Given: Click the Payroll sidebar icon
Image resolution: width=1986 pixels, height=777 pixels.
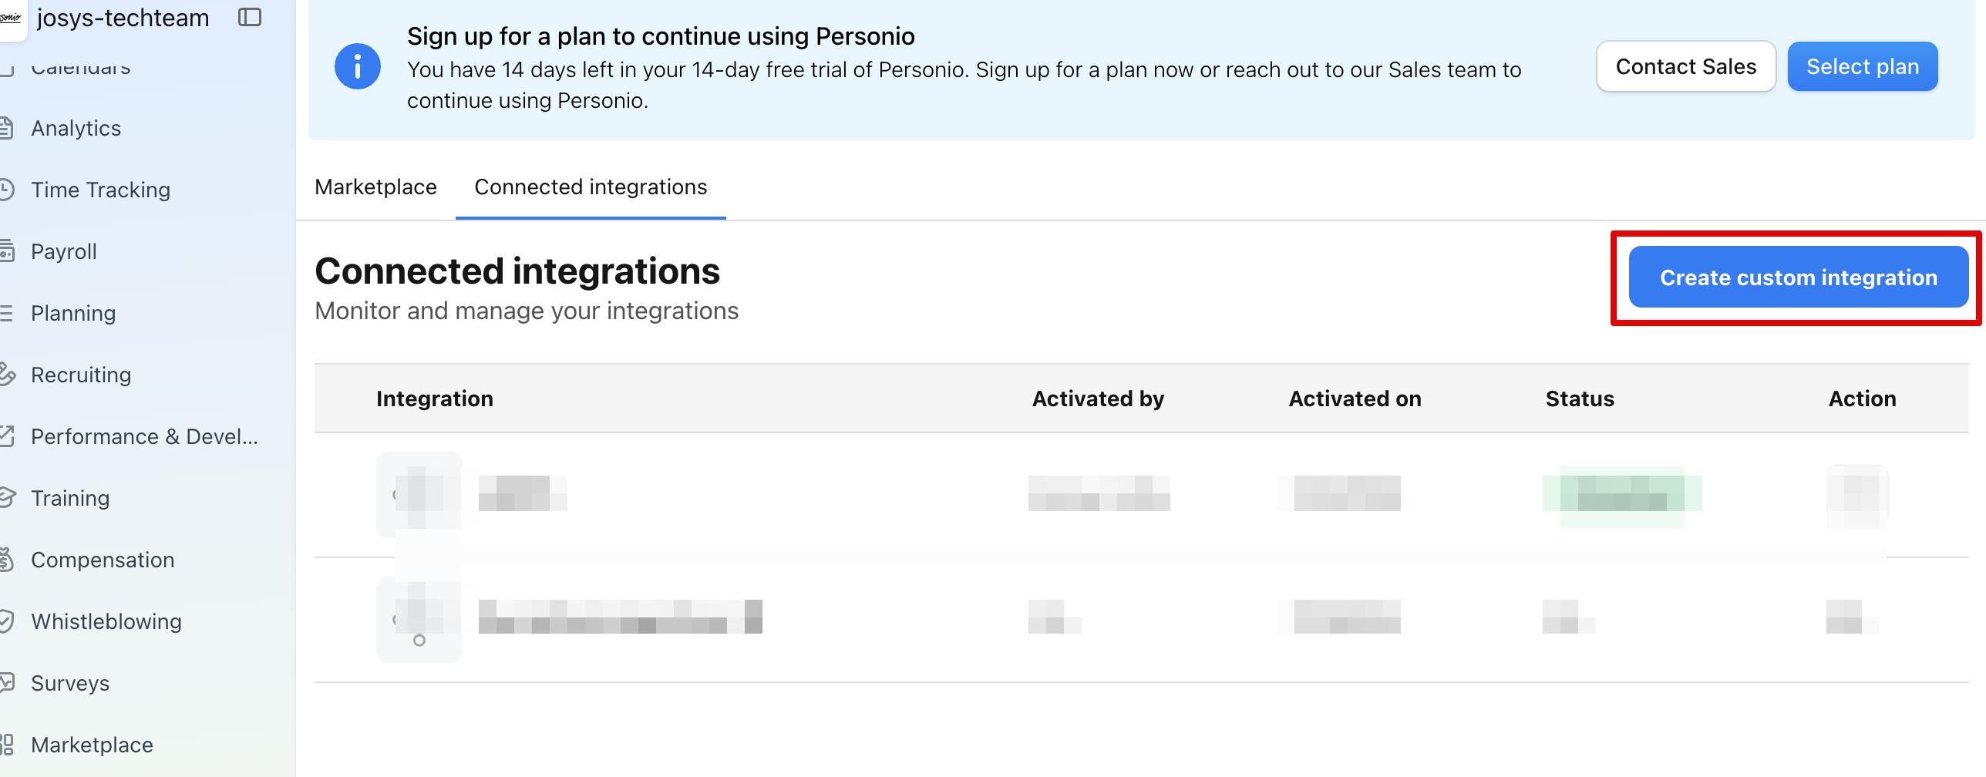Looking at the screenshot, I should tap(7, 251).
